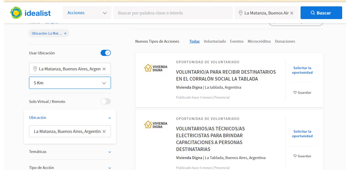Click Solicitar la oportunidad for La Tablada corralón
The height and width of the screenshot is (170, 346).
[302, 70]
